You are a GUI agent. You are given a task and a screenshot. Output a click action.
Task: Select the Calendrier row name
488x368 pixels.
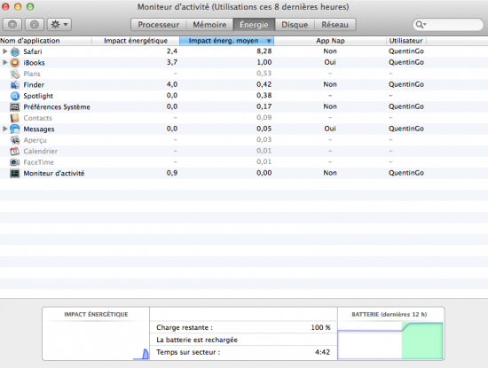(41, 151)
